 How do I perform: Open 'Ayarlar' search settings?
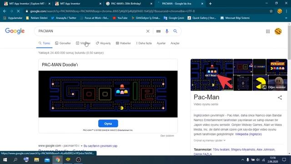click(x=161, y=43)
